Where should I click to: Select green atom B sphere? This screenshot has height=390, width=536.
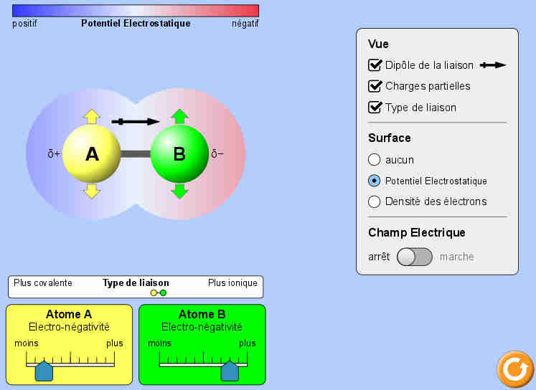click(179, 154)
